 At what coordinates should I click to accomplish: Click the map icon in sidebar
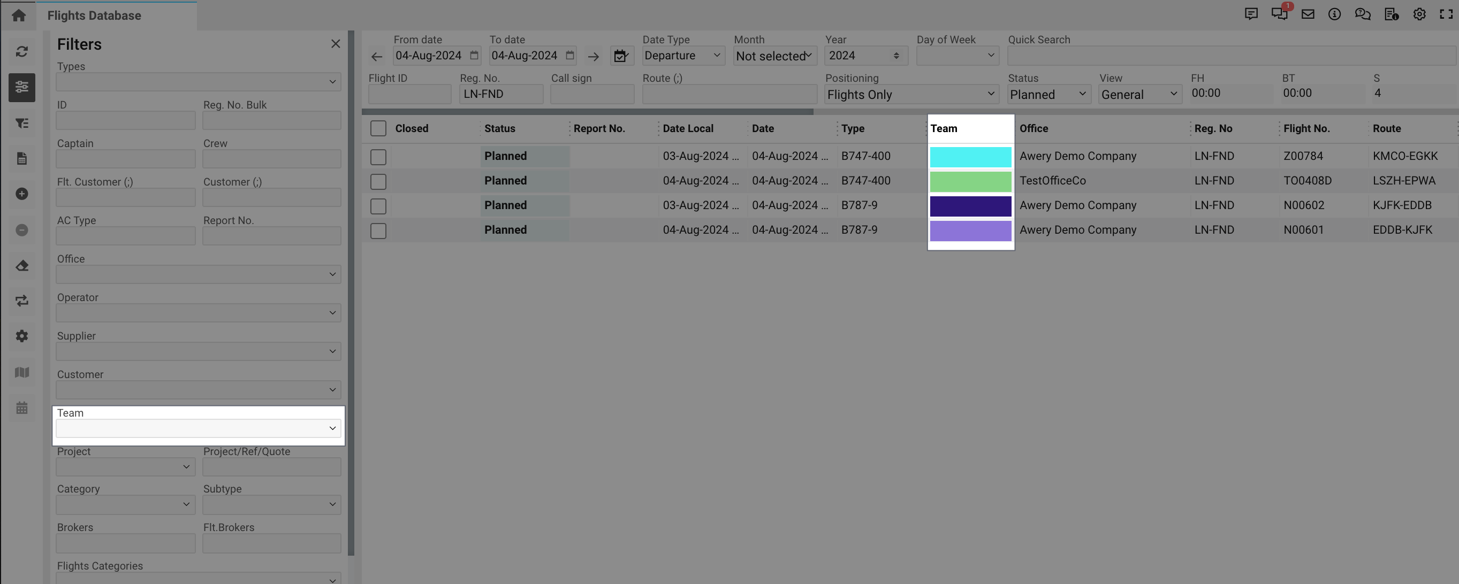21,372
